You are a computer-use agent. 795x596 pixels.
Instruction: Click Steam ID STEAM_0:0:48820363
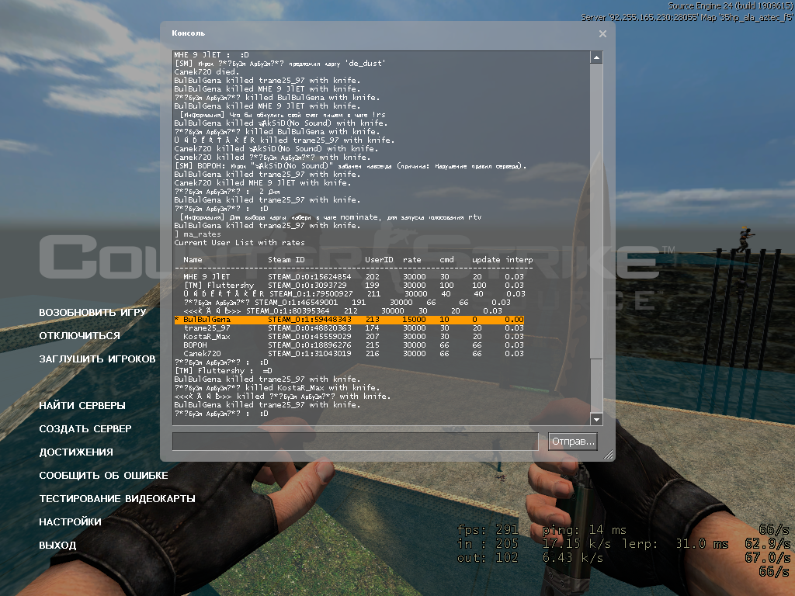click(x=309, y=328)
